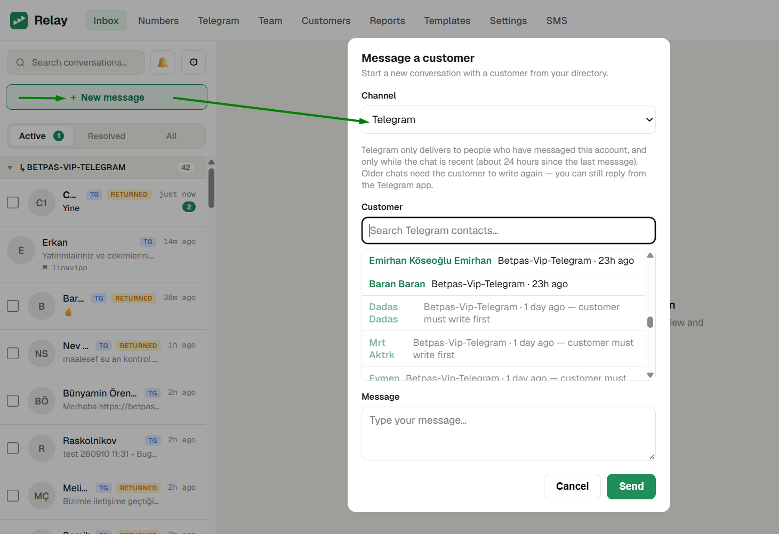Click the BÖ avatar circle
This screenshot has height=534, width=779.
[x=42, y=401]
